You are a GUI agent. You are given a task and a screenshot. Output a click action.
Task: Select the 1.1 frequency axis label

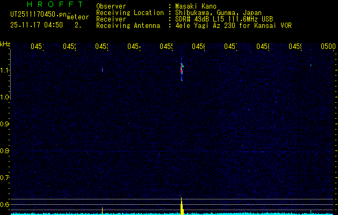click(x=5, y=70)
